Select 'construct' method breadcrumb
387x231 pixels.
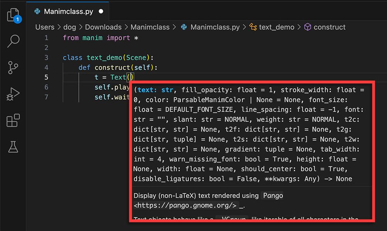coord(330,27)
